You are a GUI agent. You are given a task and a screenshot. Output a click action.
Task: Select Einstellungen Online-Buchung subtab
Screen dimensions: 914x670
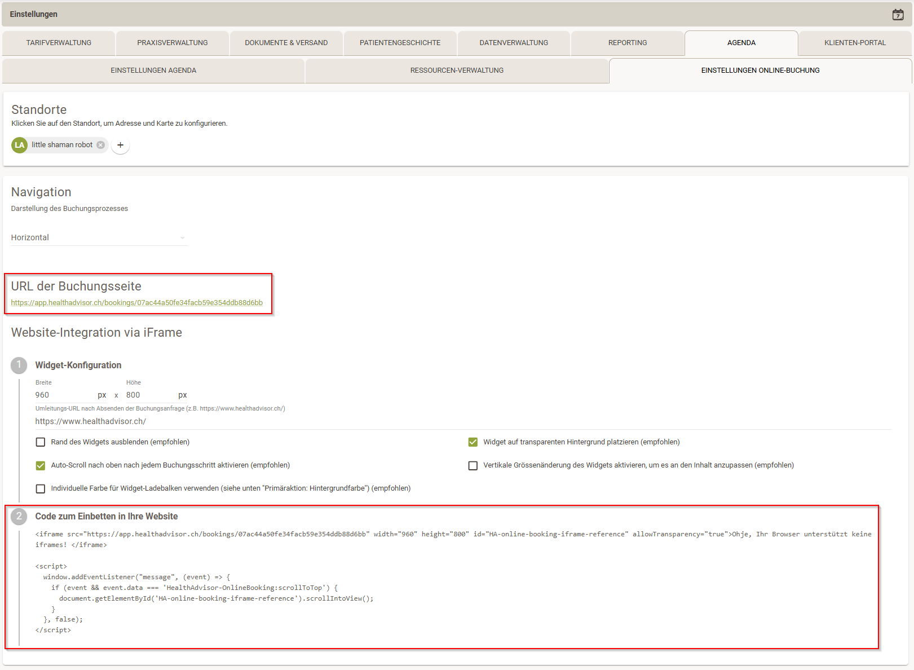(x=760, y=70)
